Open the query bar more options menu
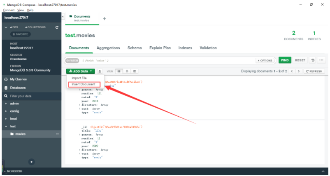The width and height of the screenshot is (330, 176). (321, 60)
